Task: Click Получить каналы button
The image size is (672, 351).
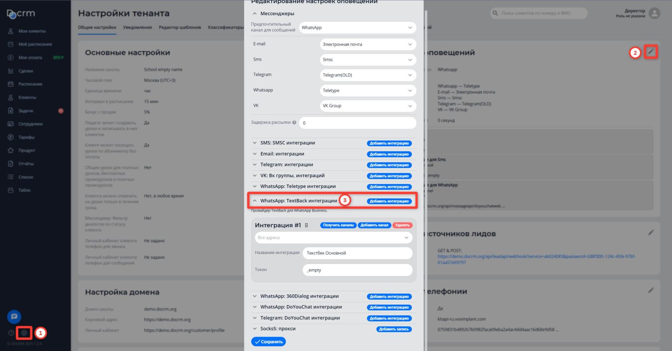Action: tap(338, 225)
